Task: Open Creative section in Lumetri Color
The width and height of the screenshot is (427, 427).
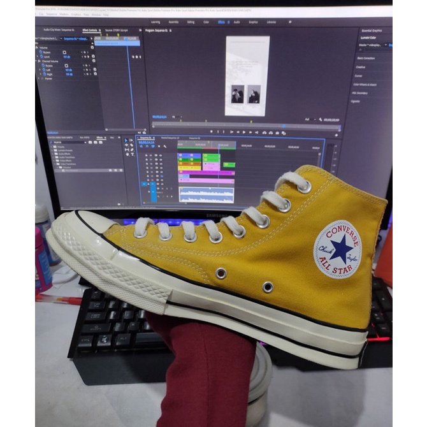Action: tap(360, 67)
